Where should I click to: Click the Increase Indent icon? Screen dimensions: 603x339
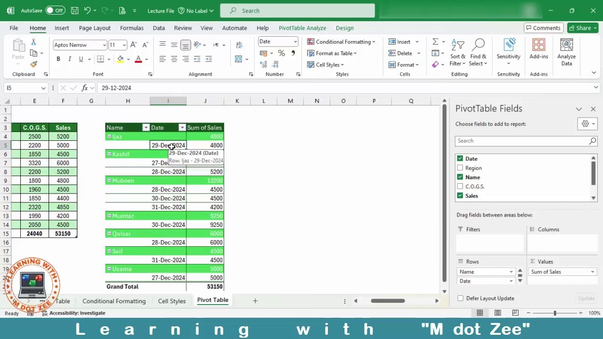(209, 59)
